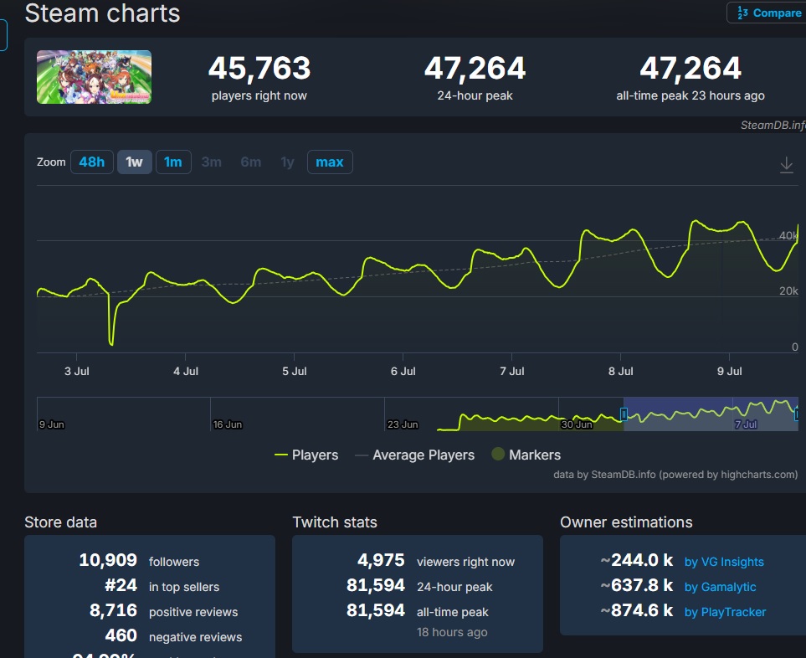
Task: Grab the right navigator range handle
Action: pos(797,414)
